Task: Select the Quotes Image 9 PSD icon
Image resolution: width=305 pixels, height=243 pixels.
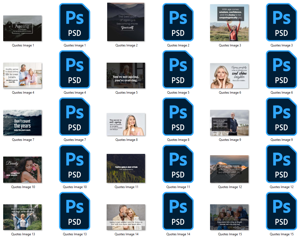Action: click(282, 117)
